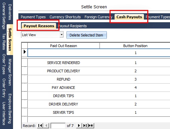Select SERVICE RENDERED row text
This screenshot has height=129, width=170.
(63, 63)
